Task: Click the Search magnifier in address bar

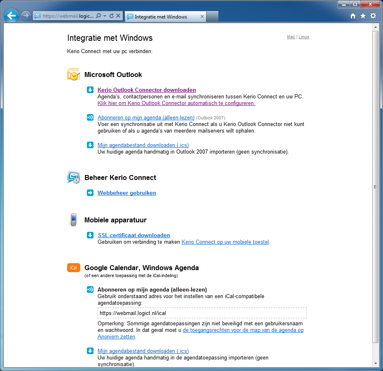Action: pos(98,16)
